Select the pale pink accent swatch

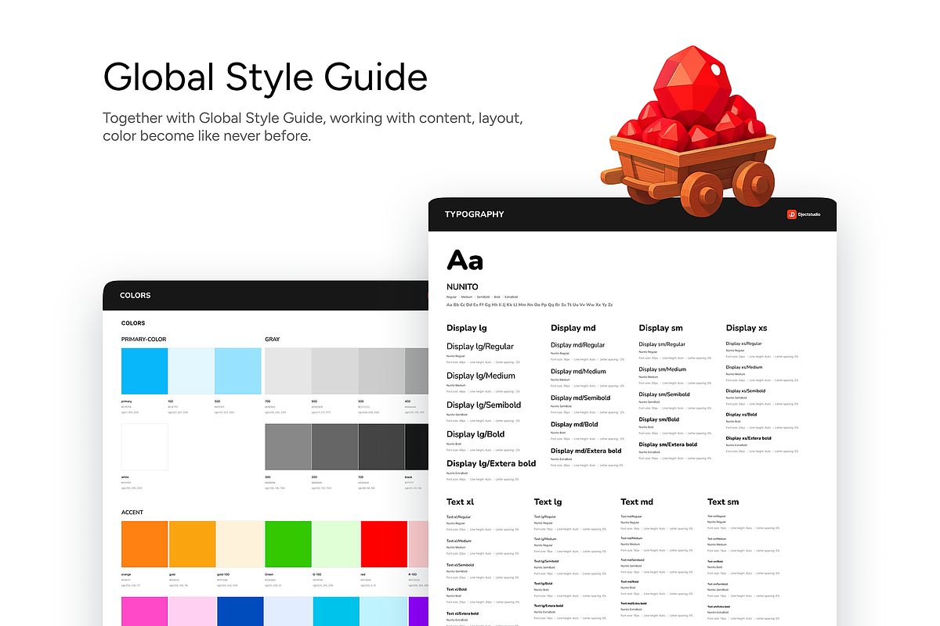[192, 611]
